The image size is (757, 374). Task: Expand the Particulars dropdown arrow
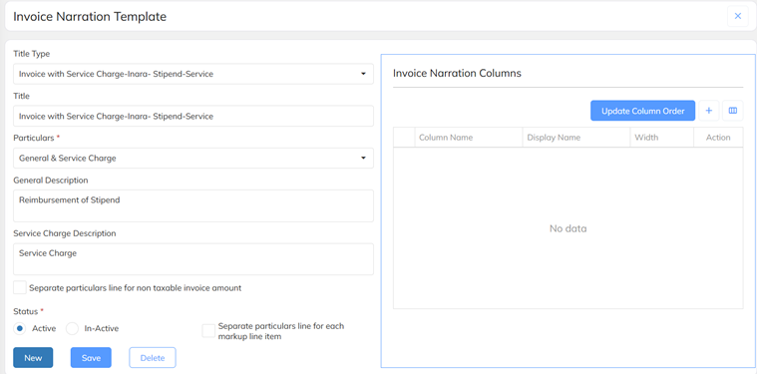point(363,158)
